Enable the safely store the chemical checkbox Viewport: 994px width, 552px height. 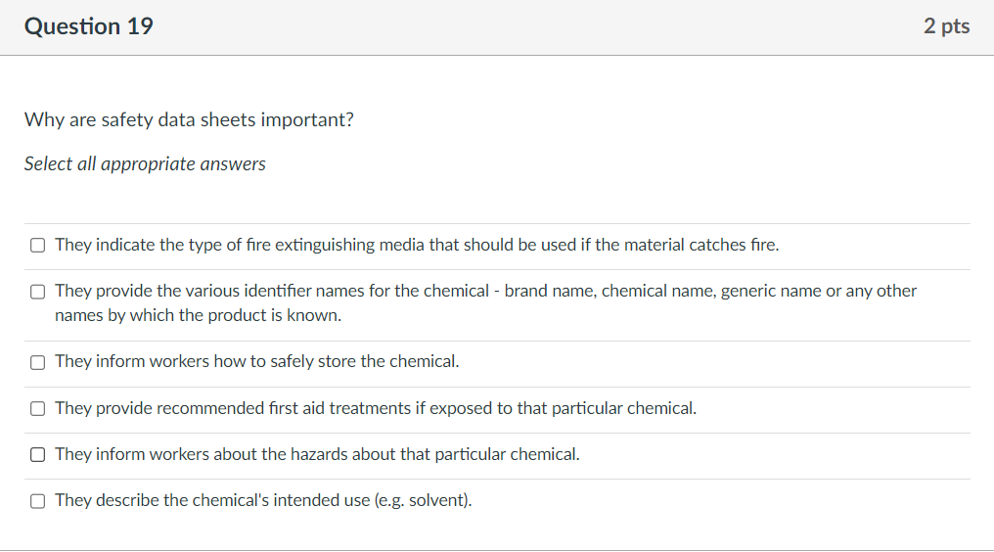[37, 362]
